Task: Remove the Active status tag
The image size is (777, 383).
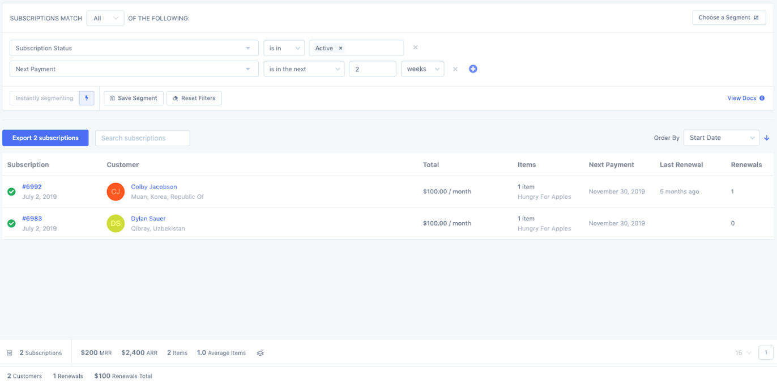Action: tap(340, 48)
